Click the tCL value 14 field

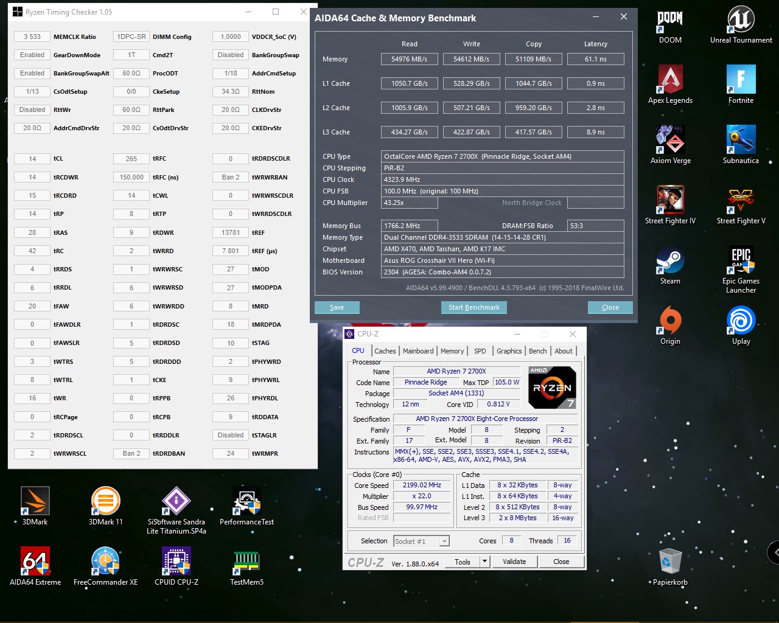(x=32, y=159)
